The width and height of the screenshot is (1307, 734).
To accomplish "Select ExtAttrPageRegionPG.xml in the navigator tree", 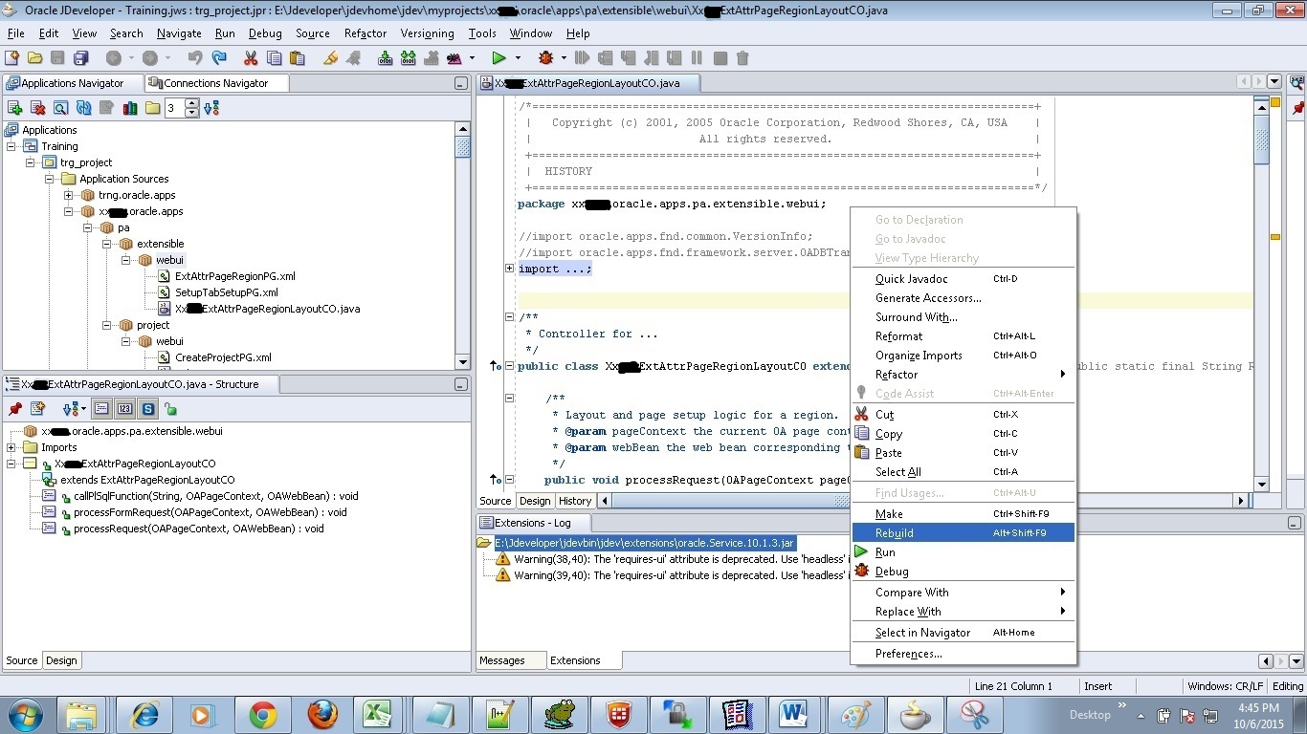I will pos(234,276).
